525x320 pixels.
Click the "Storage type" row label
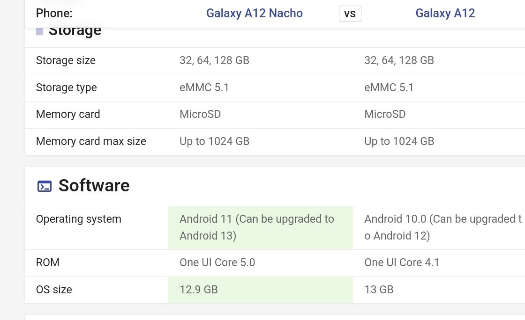[66, 87]
